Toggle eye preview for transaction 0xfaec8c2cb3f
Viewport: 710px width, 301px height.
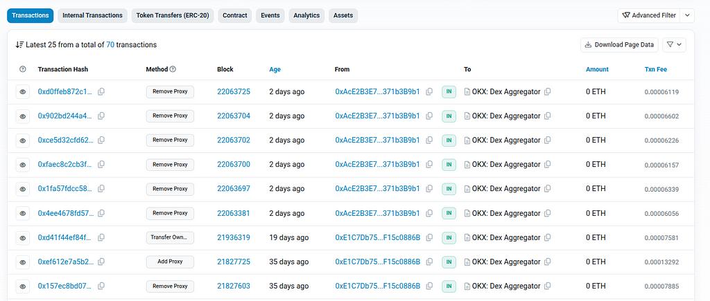click(23, 165)
